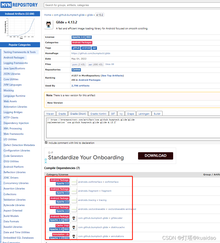
Task: Open the indexed artifacts growth chart
Action: tap(20, 28)
